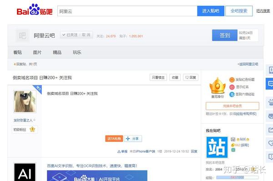Click the 分享 share button
The image size is (273, 181).
(133, 139)
